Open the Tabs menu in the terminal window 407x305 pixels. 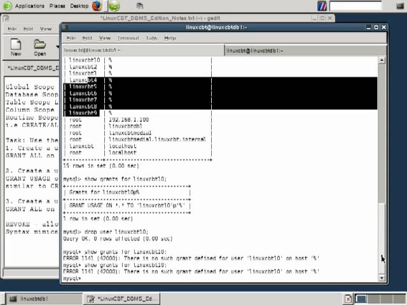pos(151,38)
